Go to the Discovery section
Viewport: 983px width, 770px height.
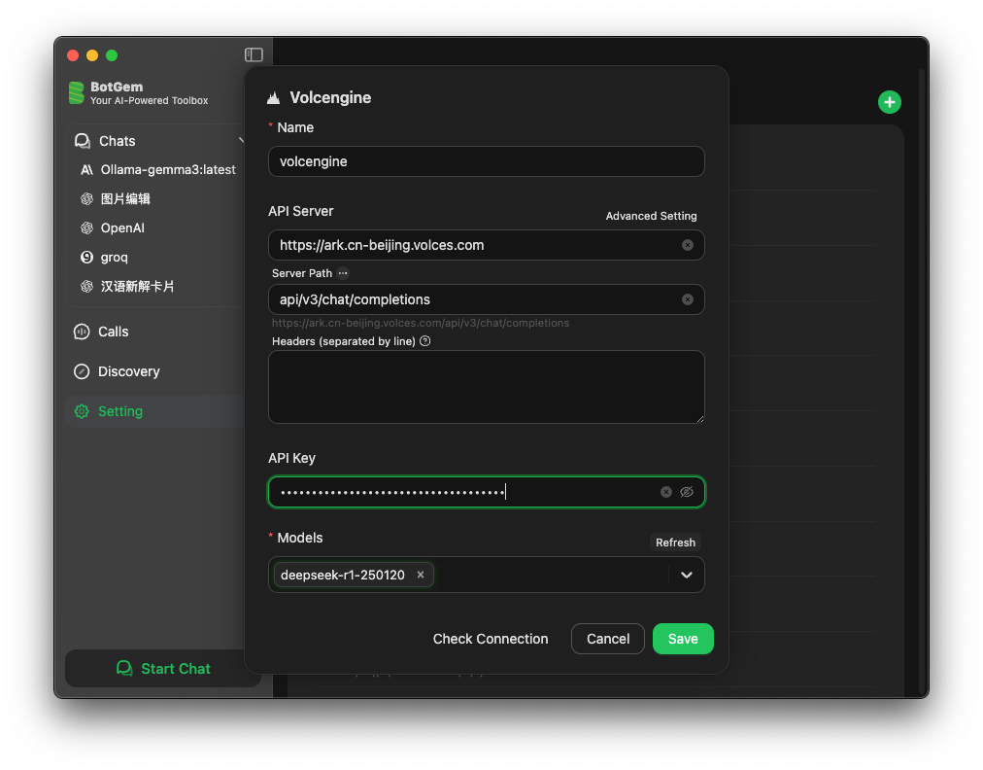[128, 371]
